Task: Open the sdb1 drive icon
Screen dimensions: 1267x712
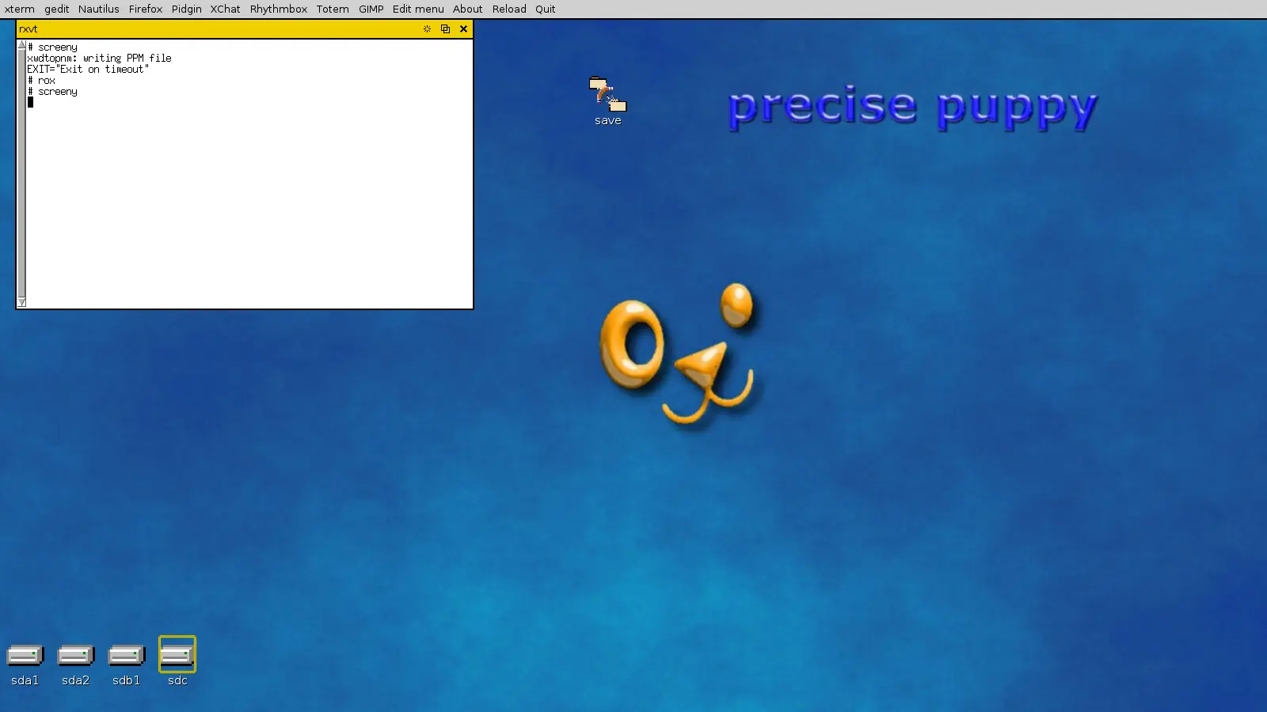Action: (126, 656)
